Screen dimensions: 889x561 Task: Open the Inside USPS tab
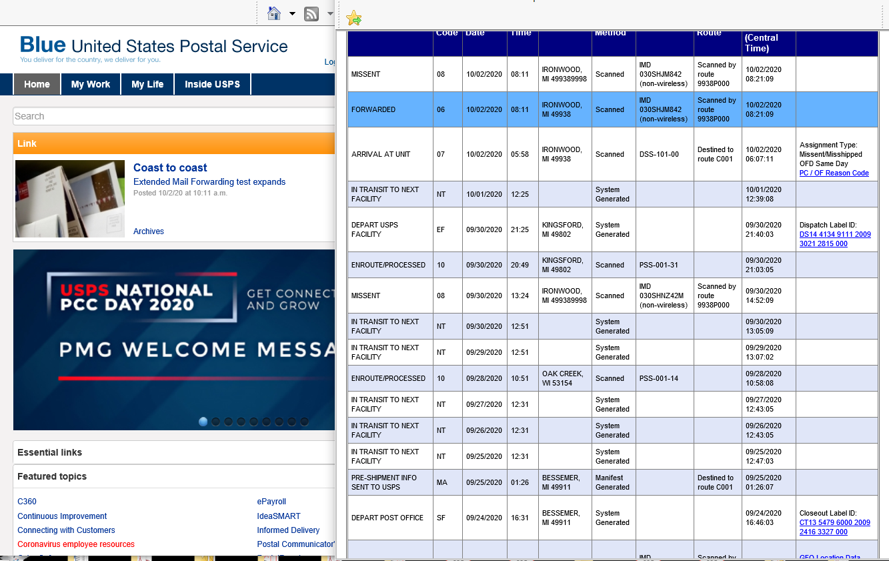213,84
